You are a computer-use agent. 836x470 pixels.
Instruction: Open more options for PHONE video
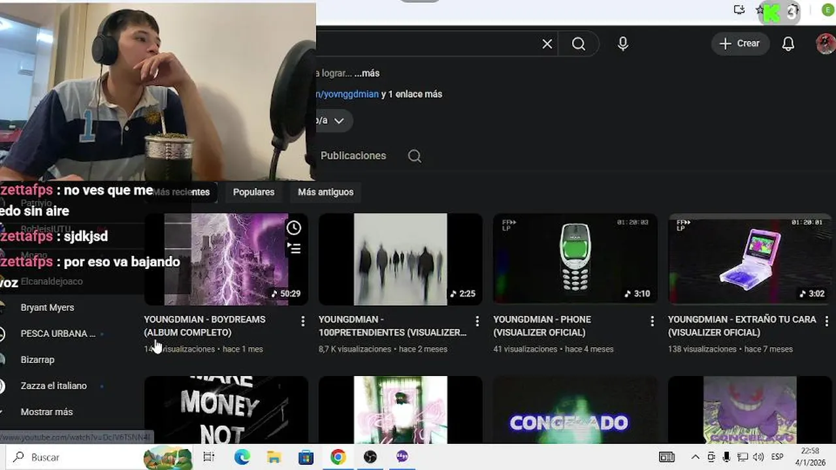click(652, 321)
